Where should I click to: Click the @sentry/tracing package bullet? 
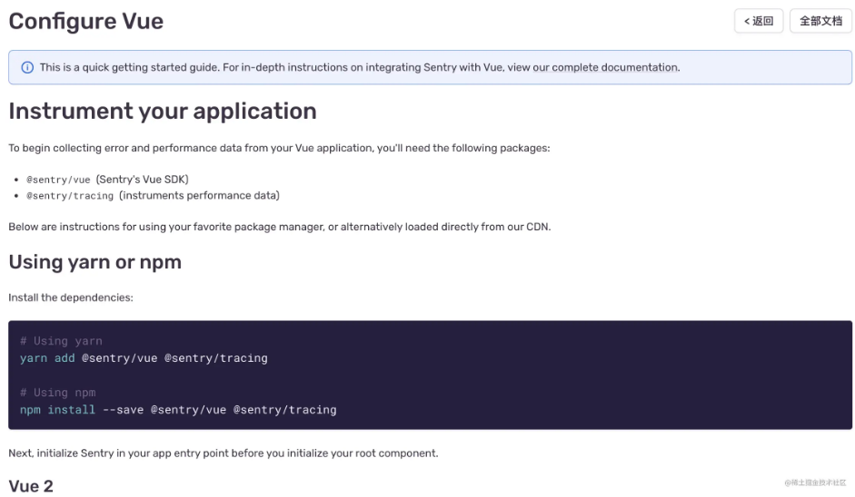pyautogui.click(x=153, y=196)
